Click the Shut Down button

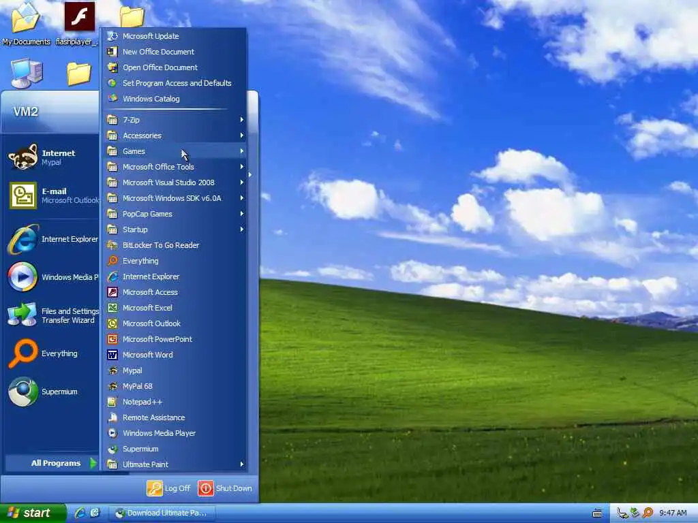(225, 488)
